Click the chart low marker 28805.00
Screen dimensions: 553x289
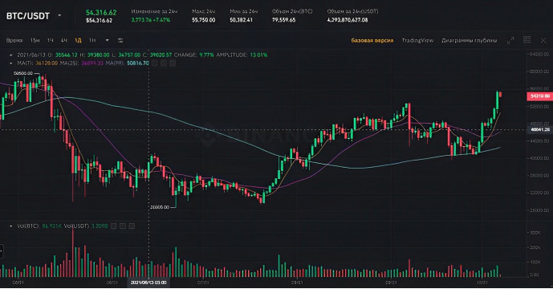[160, 207]
